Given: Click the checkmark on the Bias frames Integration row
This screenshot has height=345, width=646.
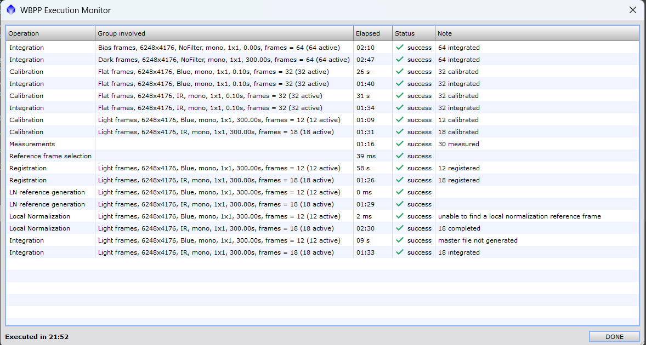Looking at the screenshot, I should pos(400,48).
